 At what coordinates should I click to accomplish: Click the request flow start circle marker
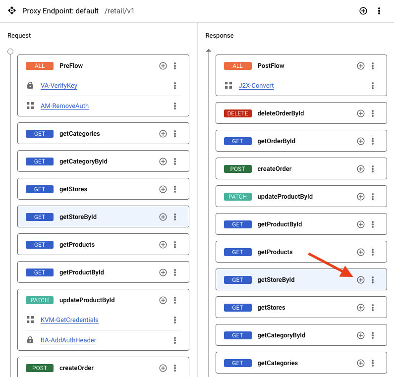click(10, 52)
